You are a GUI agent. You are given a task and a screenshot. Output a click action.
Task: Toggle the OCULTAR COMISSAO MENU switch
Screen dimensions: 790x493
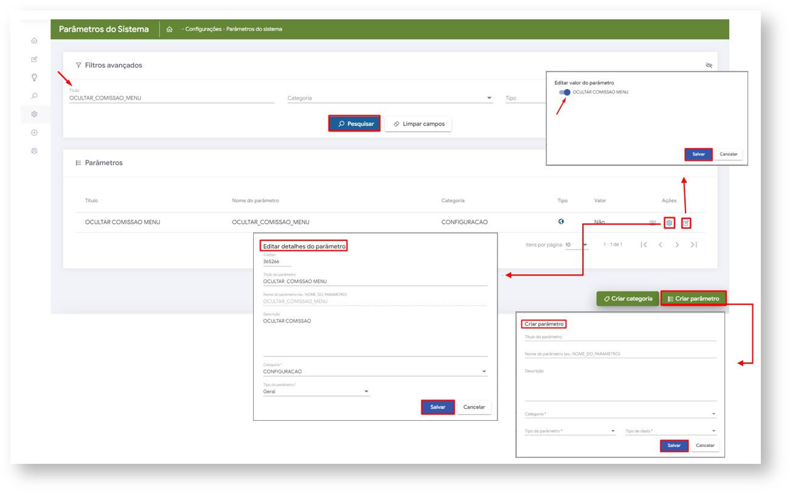pyautogui.click(x=565, y=92)
